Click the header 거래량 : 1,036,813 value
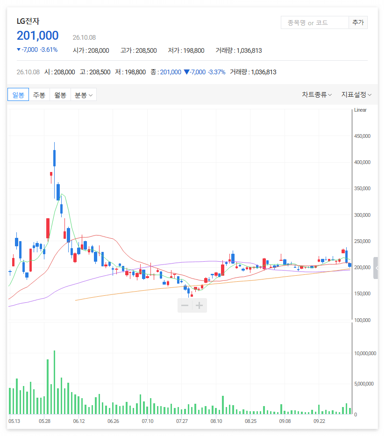The image size is (385, 436). pos(239,50)
